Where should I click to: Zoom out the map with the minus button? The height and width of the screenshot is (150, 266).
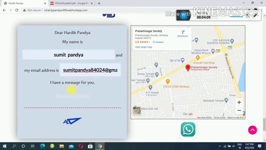(239, 110)
